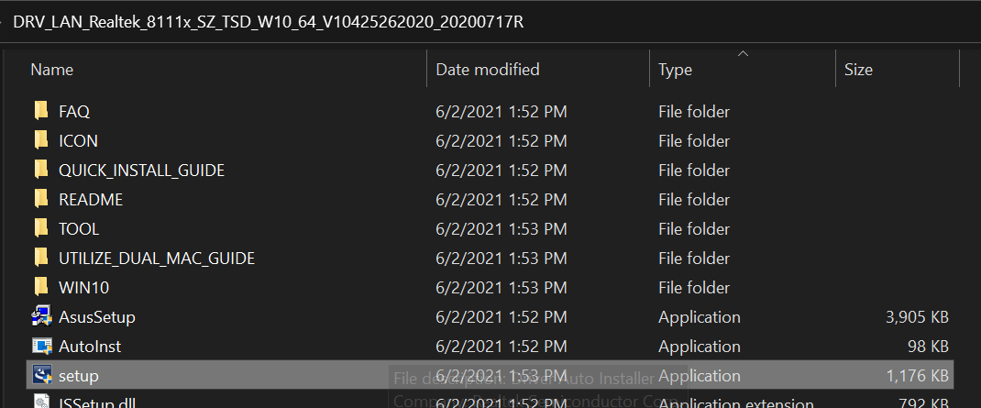
Task: Select the AsusSetup file name
Action: coord(96,317)
